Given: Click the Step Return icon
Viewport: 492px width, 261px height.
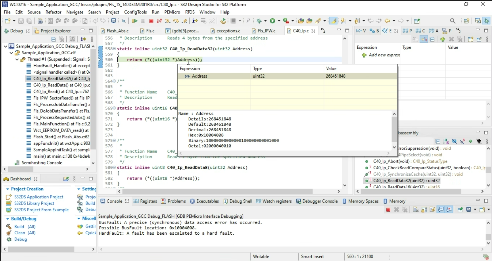Looking at the screenshot, I should pyautogui.click(x=184, y=21).
